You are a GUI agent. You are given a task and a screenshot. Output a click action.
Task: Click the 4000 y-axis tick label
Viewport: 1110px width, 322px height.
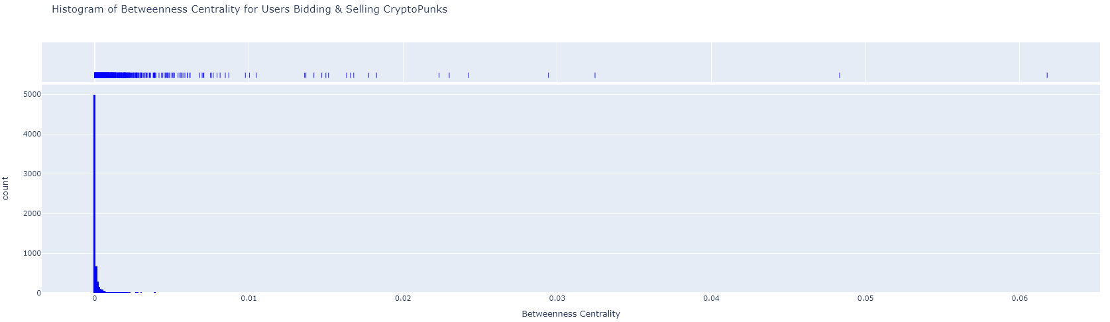[x=32, y=134]
